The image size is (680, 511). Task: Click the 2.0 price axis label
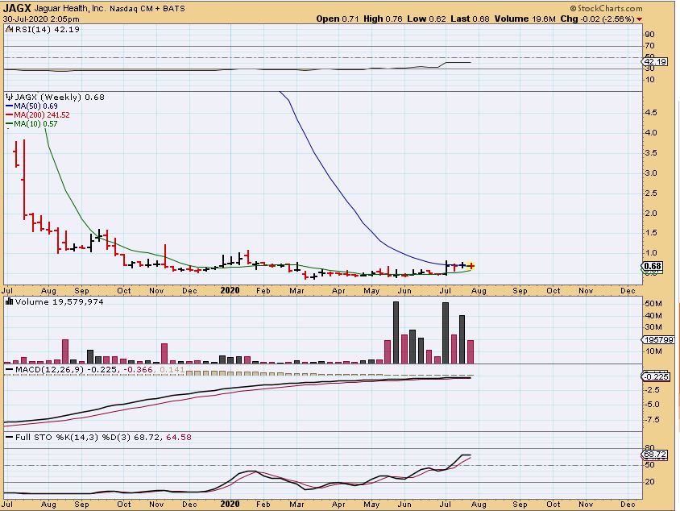[x=651, y=213]
